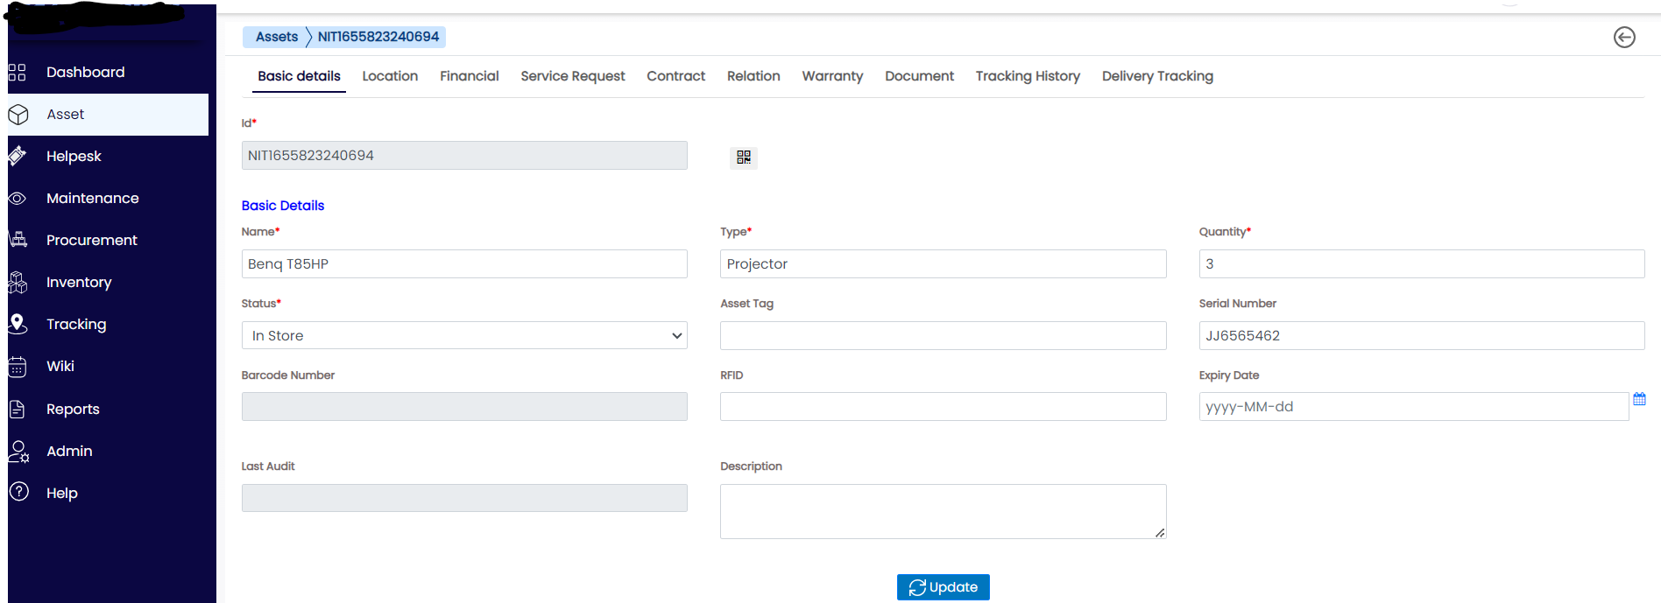Switch to the Delivery Tracking tab
Screen dimensions: 1661x603
click(x=1157, y=76)
